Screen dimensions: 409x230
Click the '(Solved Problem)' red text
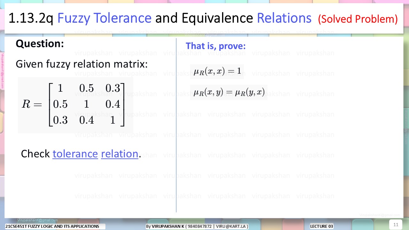(x=358, y=19)
